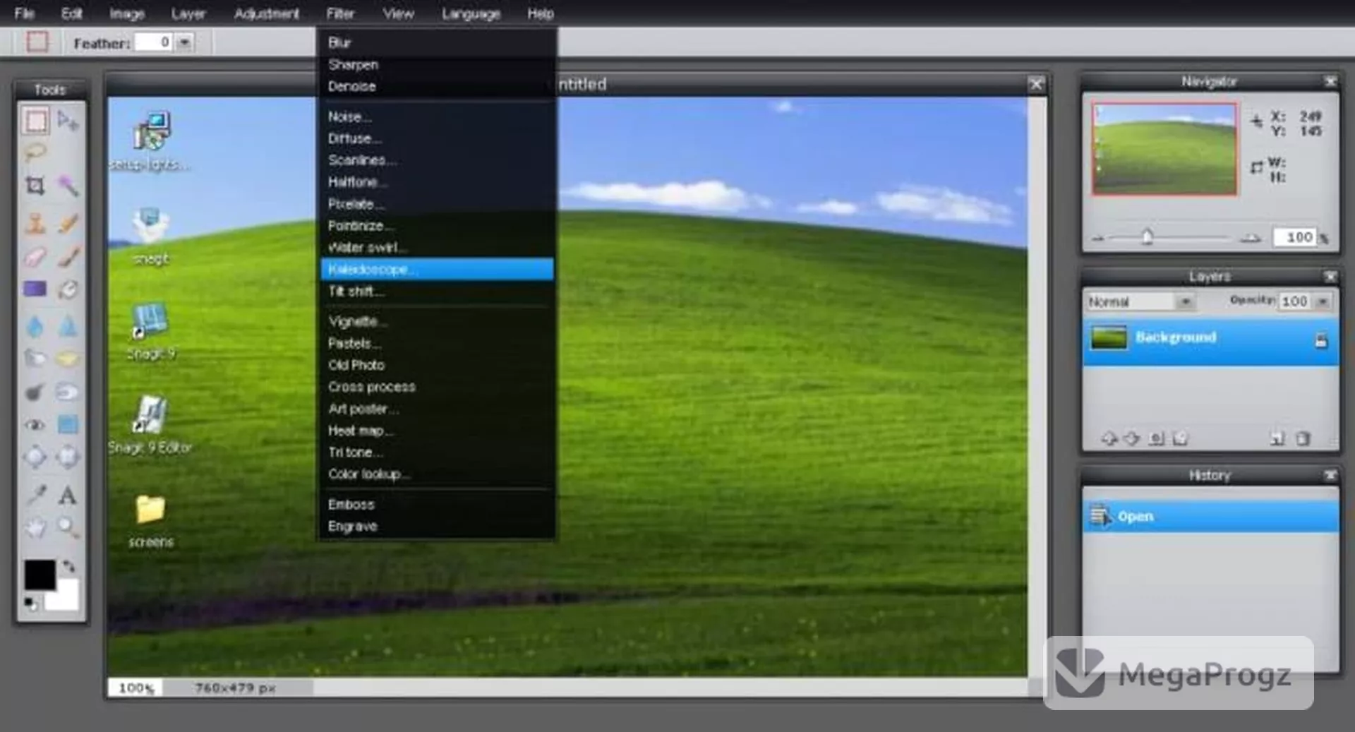Open layer styles icon
The image size is (1355, 732).
click(1180, 439)
